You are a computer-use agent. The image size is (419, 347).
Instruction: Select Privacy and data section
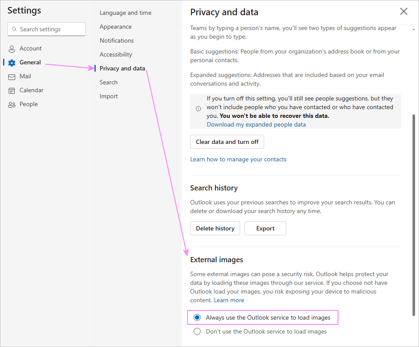(x=122, y=68)
